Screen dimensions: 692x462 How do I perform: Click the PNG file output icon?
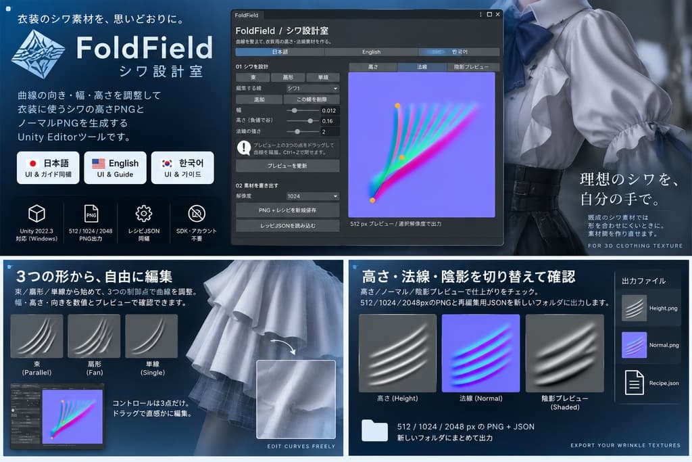pyautogui.click(x=91, y=214)
